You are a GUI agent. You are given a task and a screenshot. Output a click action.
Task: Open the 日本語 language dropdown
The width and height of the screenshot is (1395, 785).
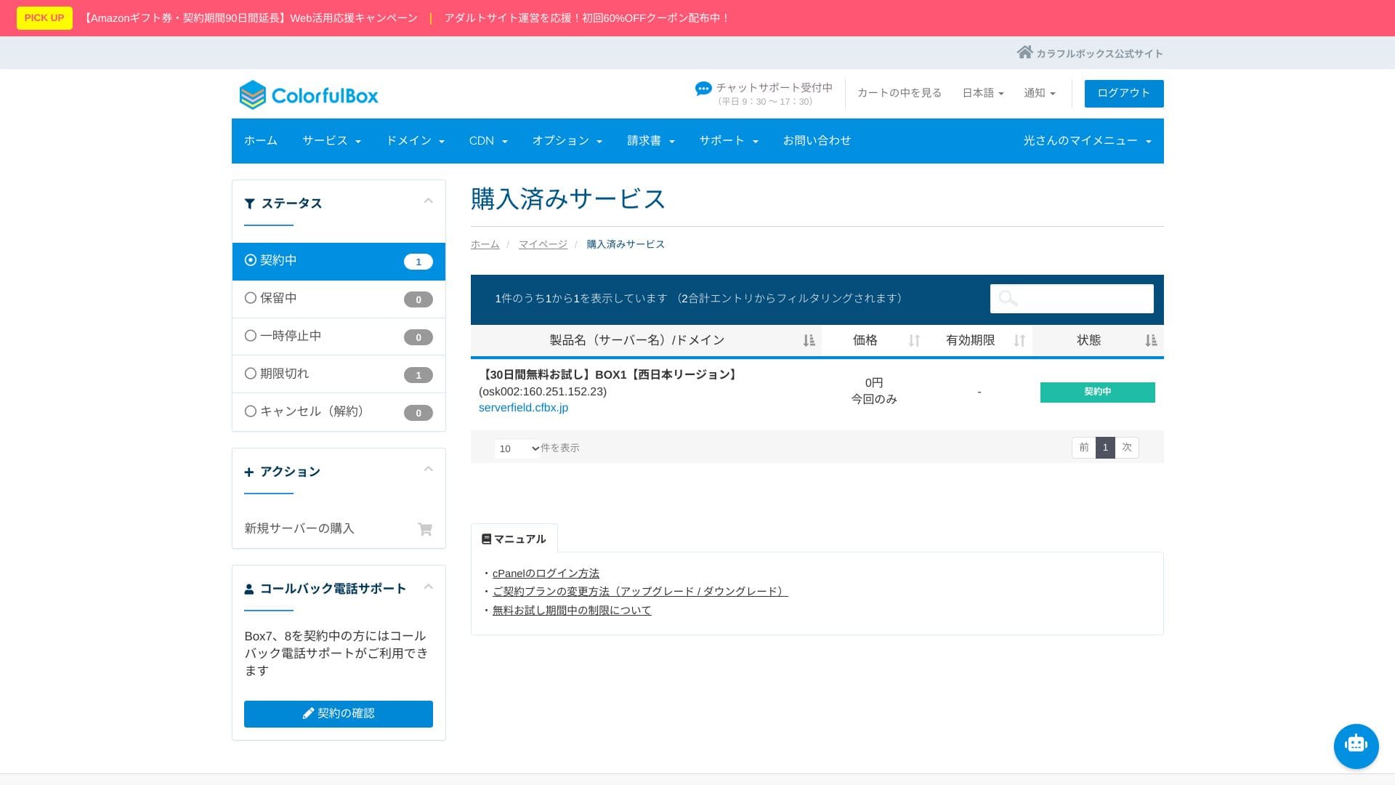(982, 93)
